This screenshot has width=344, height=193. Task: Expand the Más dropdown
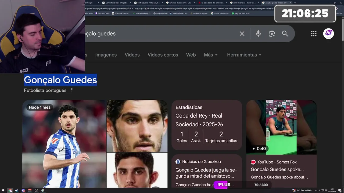tap(211, 55)
